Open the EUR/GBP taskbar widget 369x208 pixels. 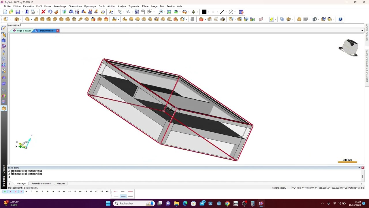(11, 203)
